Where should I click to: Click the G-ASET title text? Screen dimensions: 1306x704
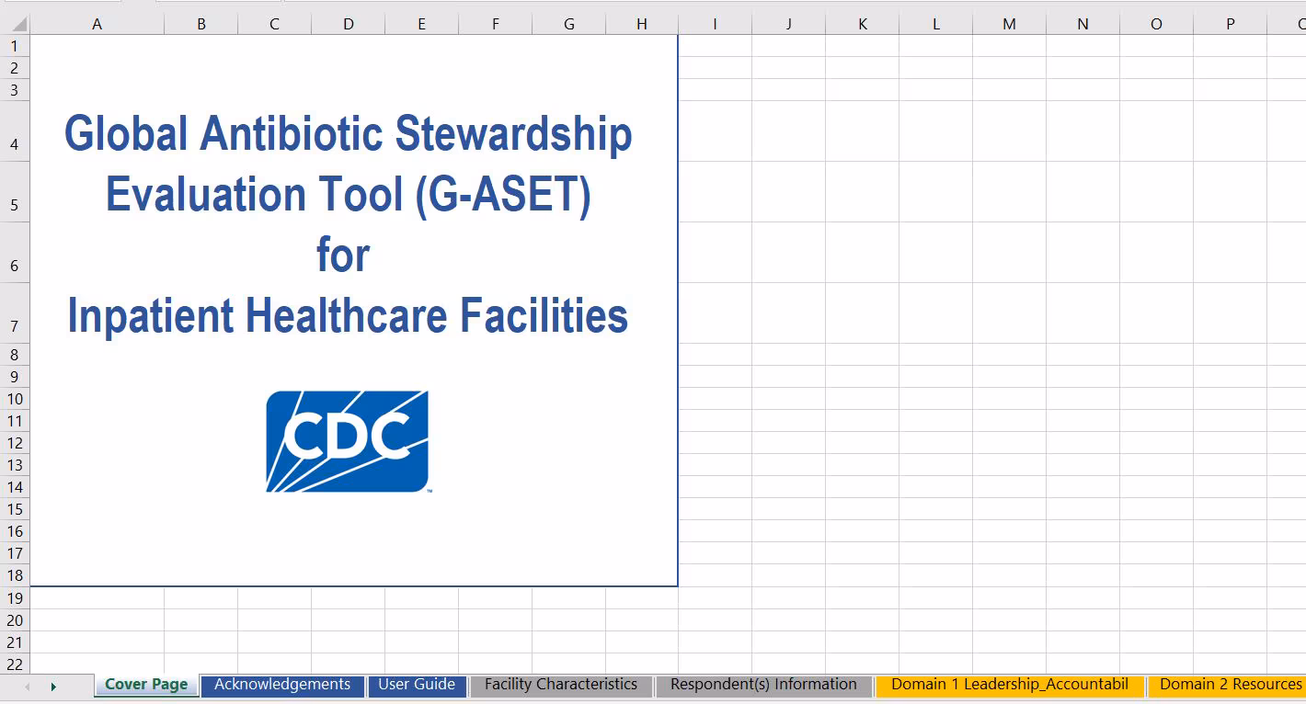(x=348, y=224)
